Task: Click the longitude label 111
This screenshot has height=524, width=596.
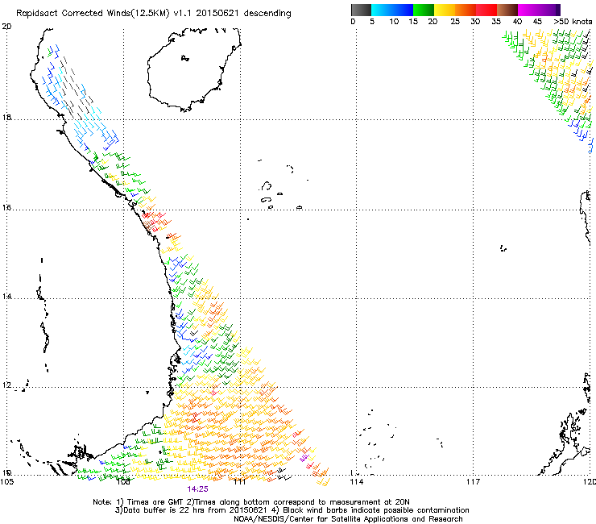Action: (239, 482)
